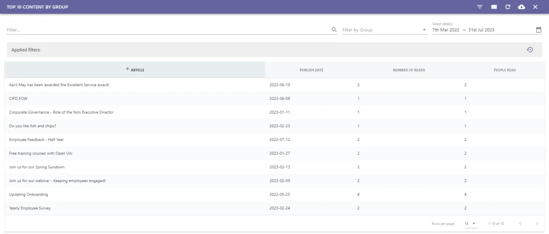
Task: Select 'Free training courses with Open Uni'
Action: pos(41,153)
